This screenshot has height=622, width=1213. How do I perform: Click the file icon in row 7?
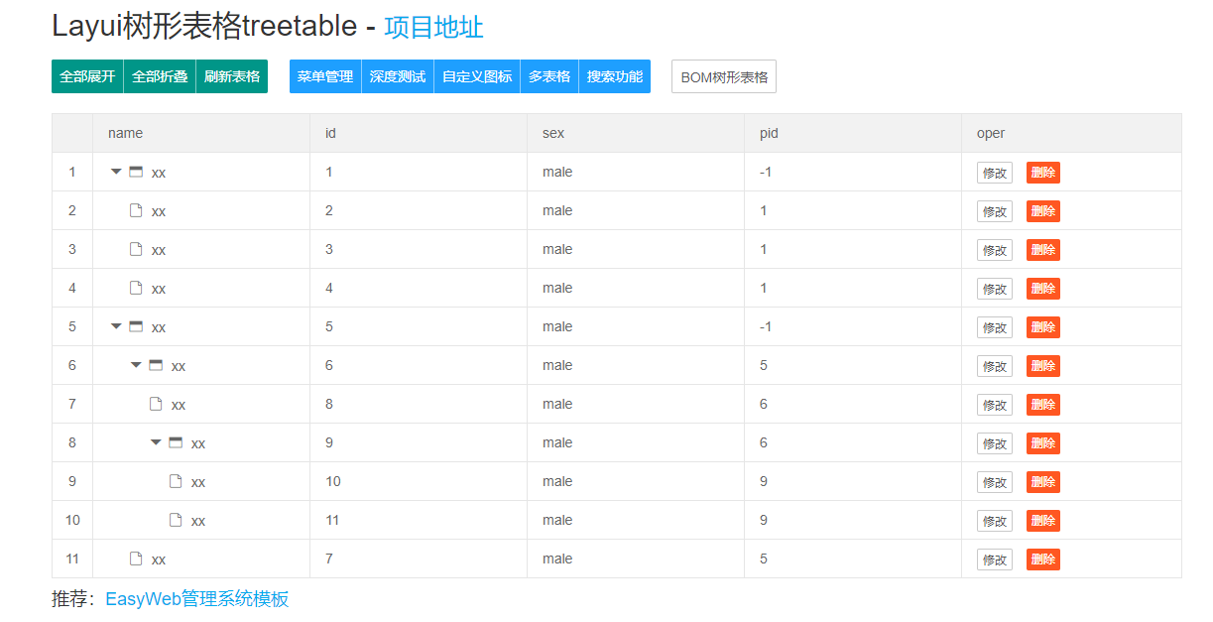(156, 404)
